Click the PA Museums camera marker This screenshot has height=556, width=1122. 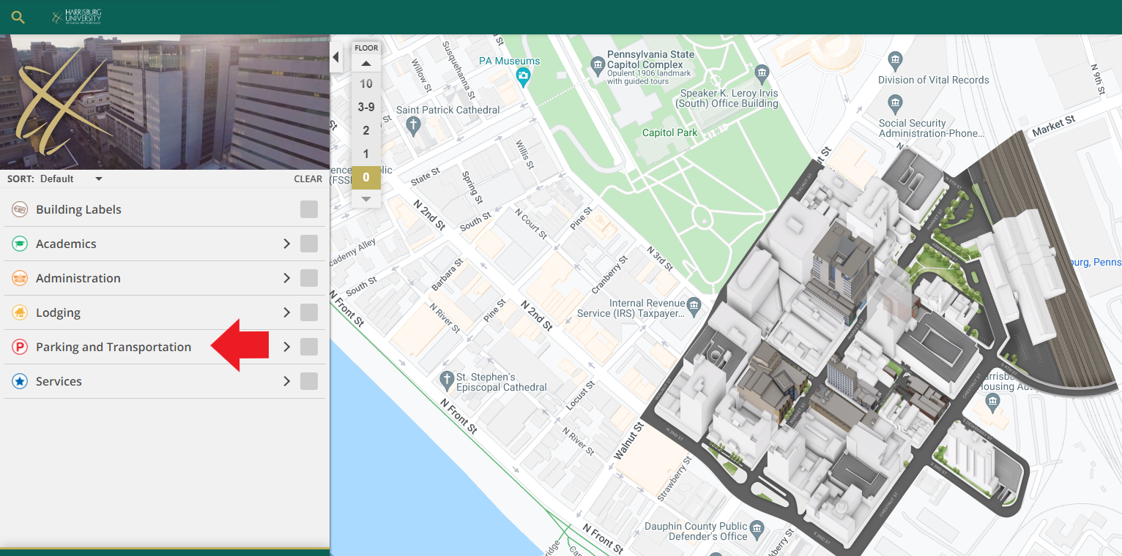(x=523, y=76)
